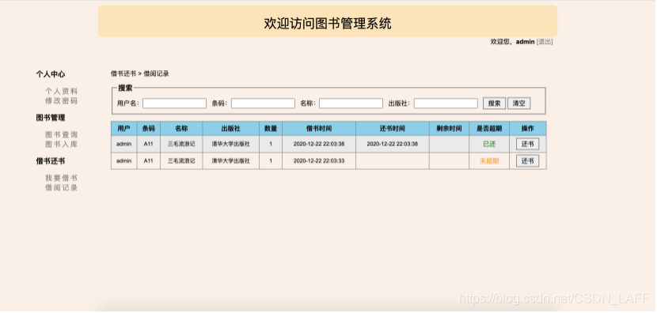This screenshot has width=657, height=313.
Task: Click the 剩余时间 column header
Action: 449,129
